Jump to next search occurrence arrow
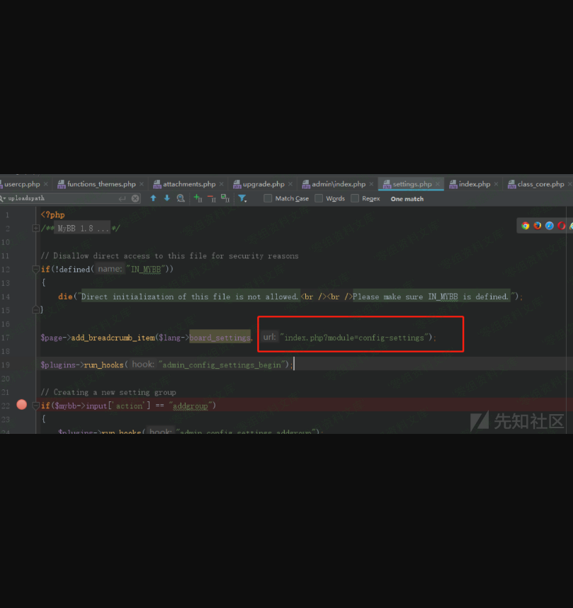 point(167,199)
